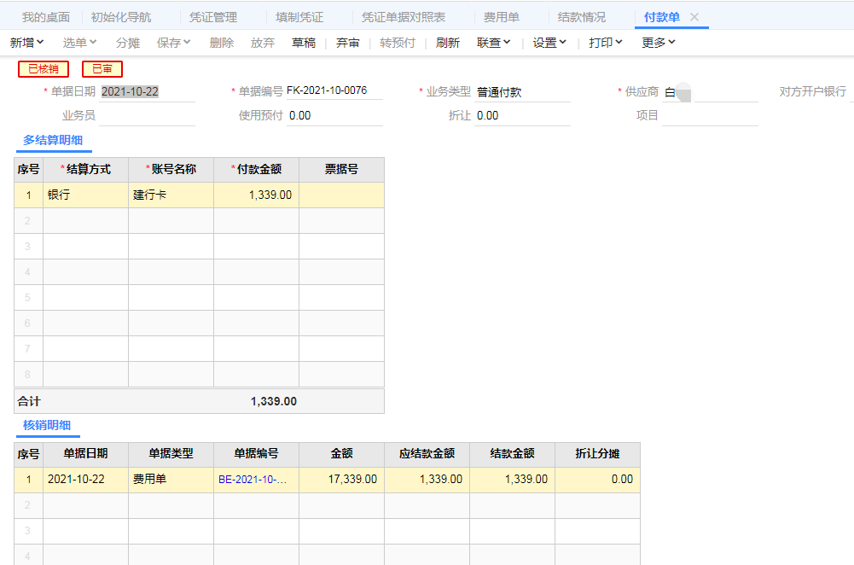Screen dimensions: 854x565
Task: Click the 1,339.00 payment amount cell
Action: click(x=257, y=195)
